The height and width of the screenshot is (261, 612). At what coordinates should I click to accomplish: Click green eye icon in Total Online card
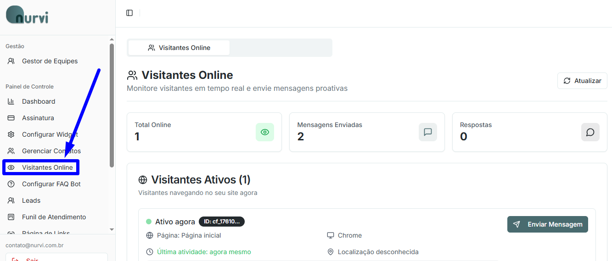[264, 132]
